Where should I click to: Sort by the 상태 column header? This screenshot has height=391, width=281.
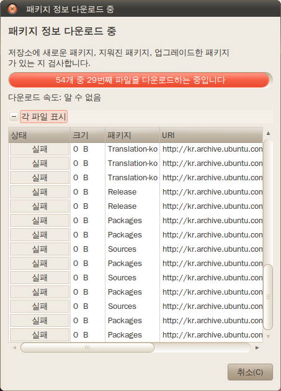(39, 135)
